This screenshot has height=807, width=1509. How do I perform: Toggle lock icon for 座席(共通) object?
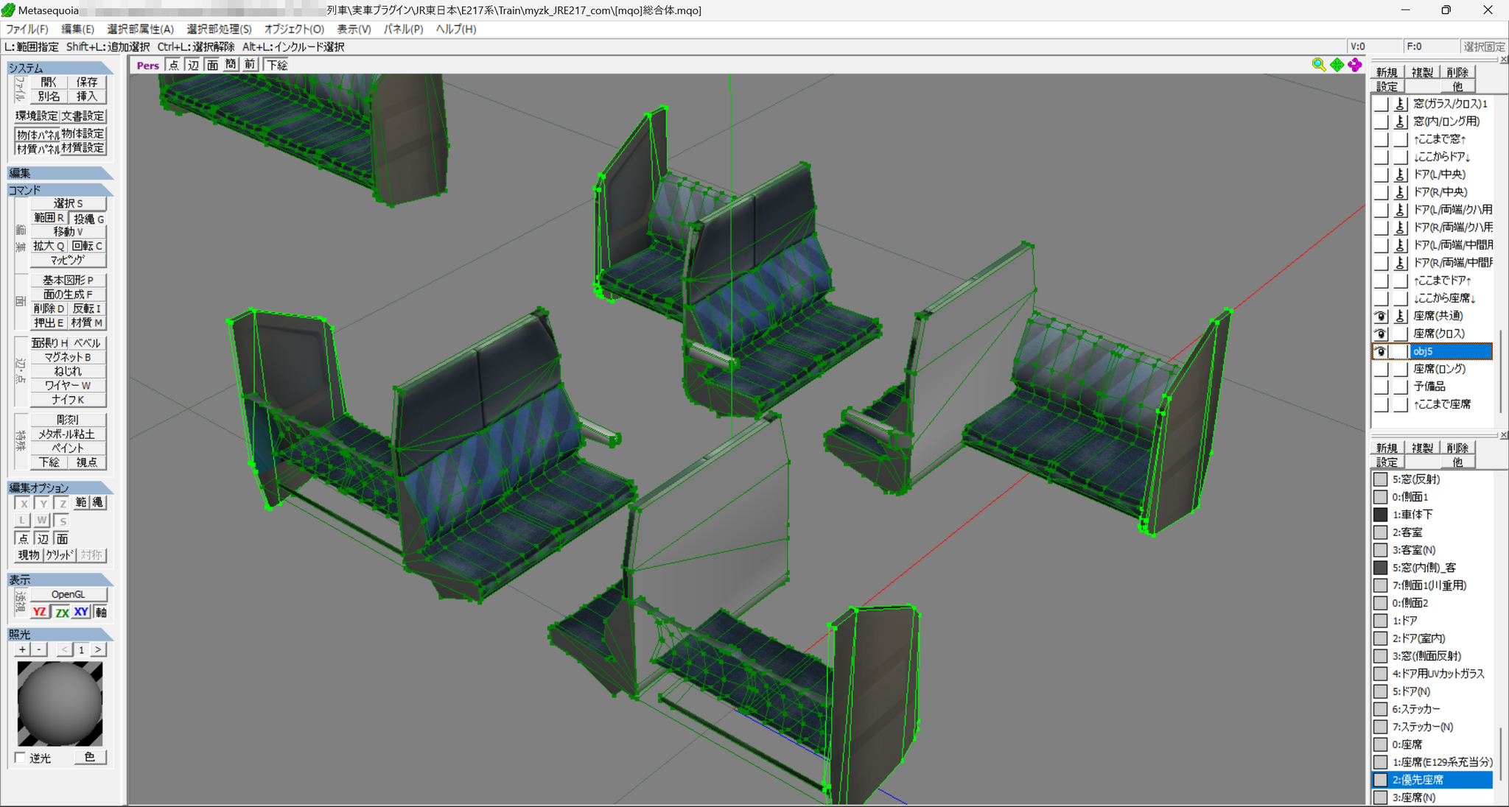point(1400,316)
